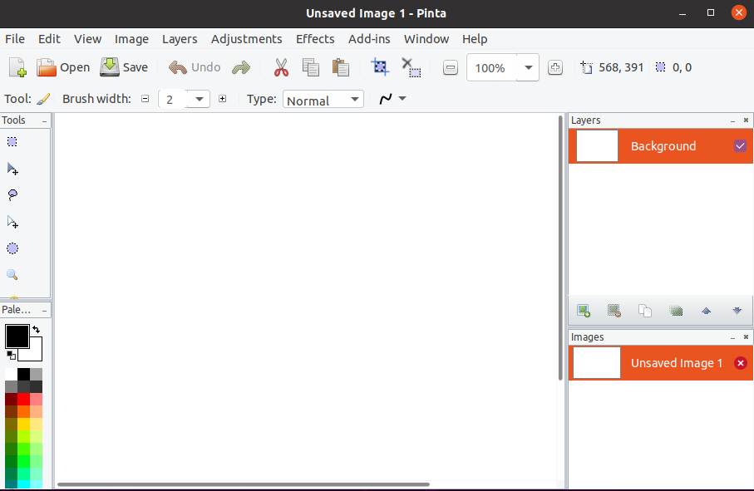Select the Move Selection tool
754x491 pixels.
12,222
